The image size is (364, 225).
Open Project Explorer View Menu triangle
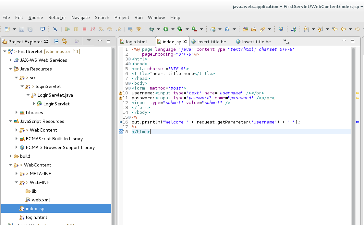coord(89,40)
